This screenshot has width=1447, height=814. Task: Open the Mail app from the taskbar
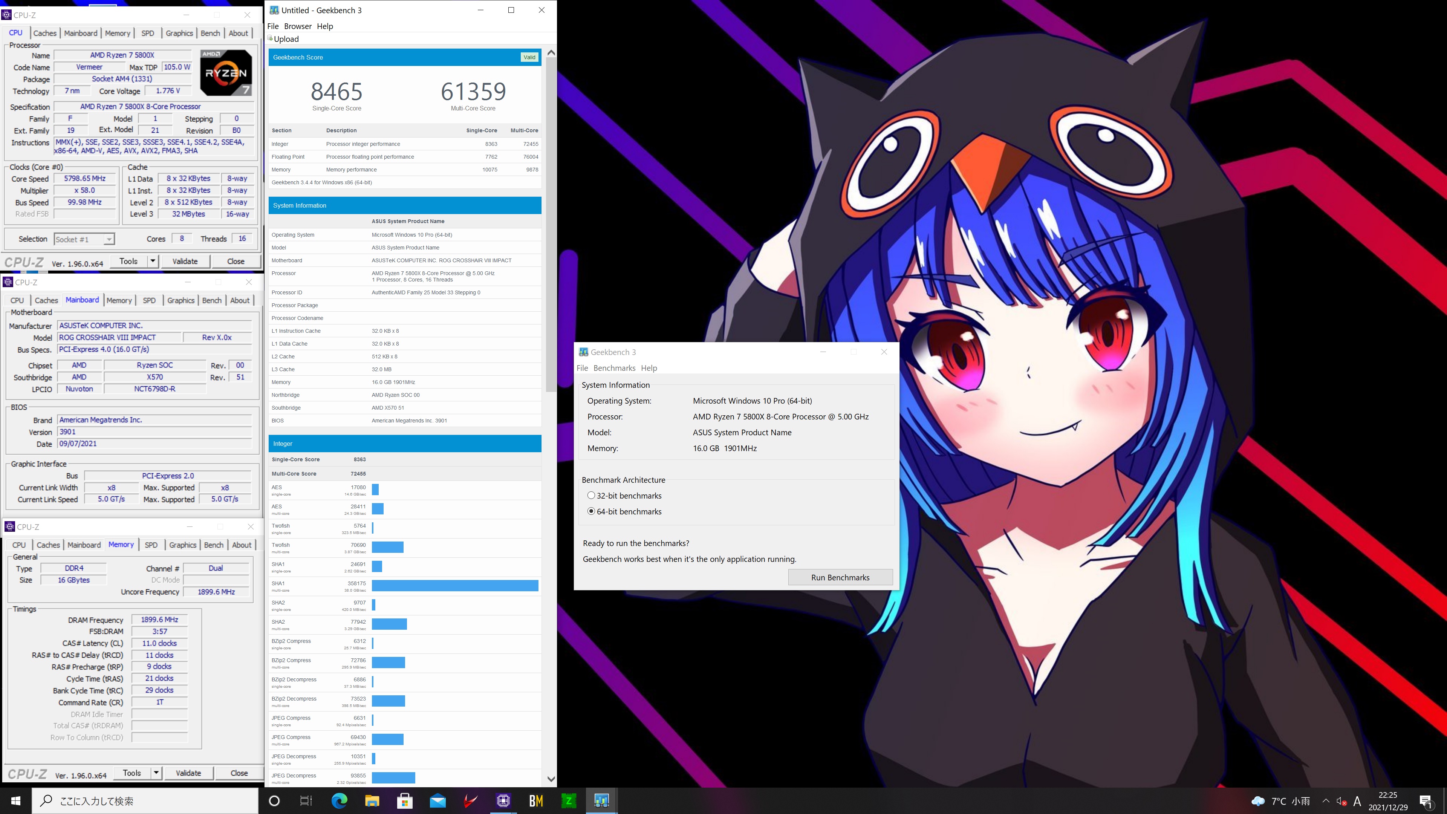pos(437,800)
